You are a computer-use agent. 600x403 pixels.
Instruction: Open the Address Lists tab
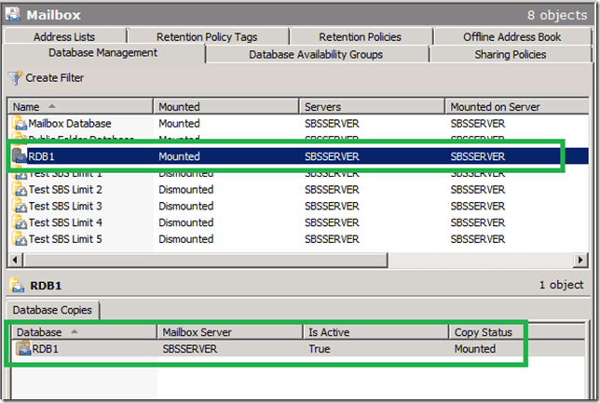tap(63, 37)
